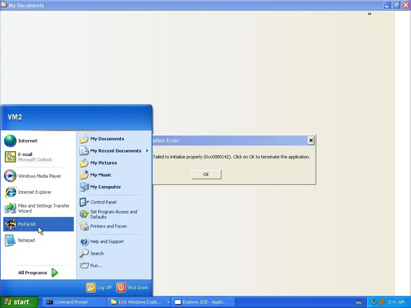This screenshot has height=308, width=411.
Task: Open Notepad from Start menu
Action: (x=38, y=240)
